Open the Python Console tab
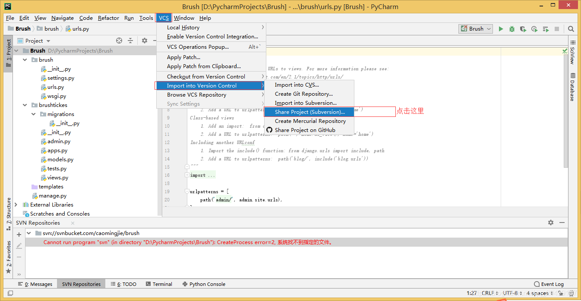Image resolution: width=581 pixels, height=301 pixels. 204,284
